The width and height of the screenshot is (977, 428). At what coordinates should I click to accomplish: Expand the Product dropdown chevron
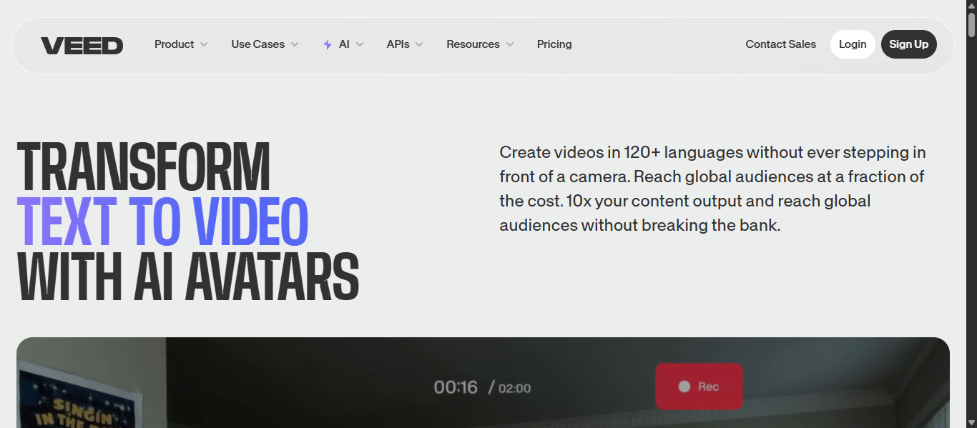click(204, 44)
